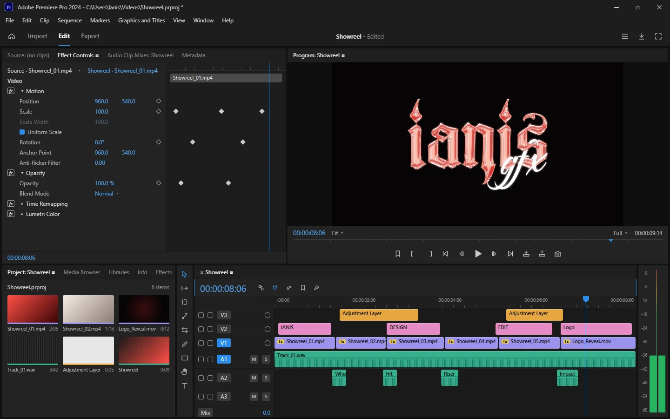Toggle Linked Selection in timeline header

point(289,288)
